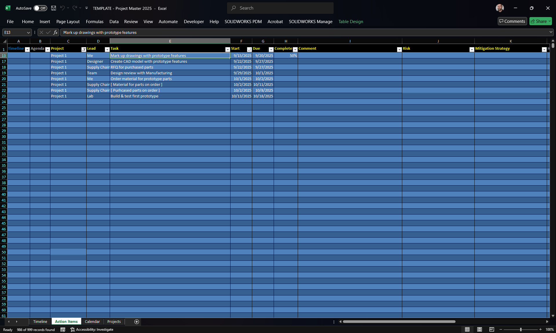The width and height of the screenshot is (556, 333).
Task: Switch to Page Layout view icon
Action: click(x=480, y=330)
